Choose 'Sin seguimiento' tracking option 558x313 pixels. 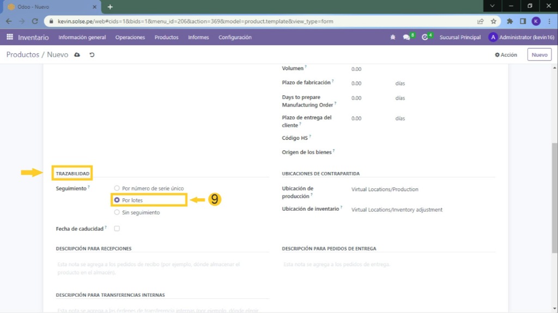(x=117, y=213)
